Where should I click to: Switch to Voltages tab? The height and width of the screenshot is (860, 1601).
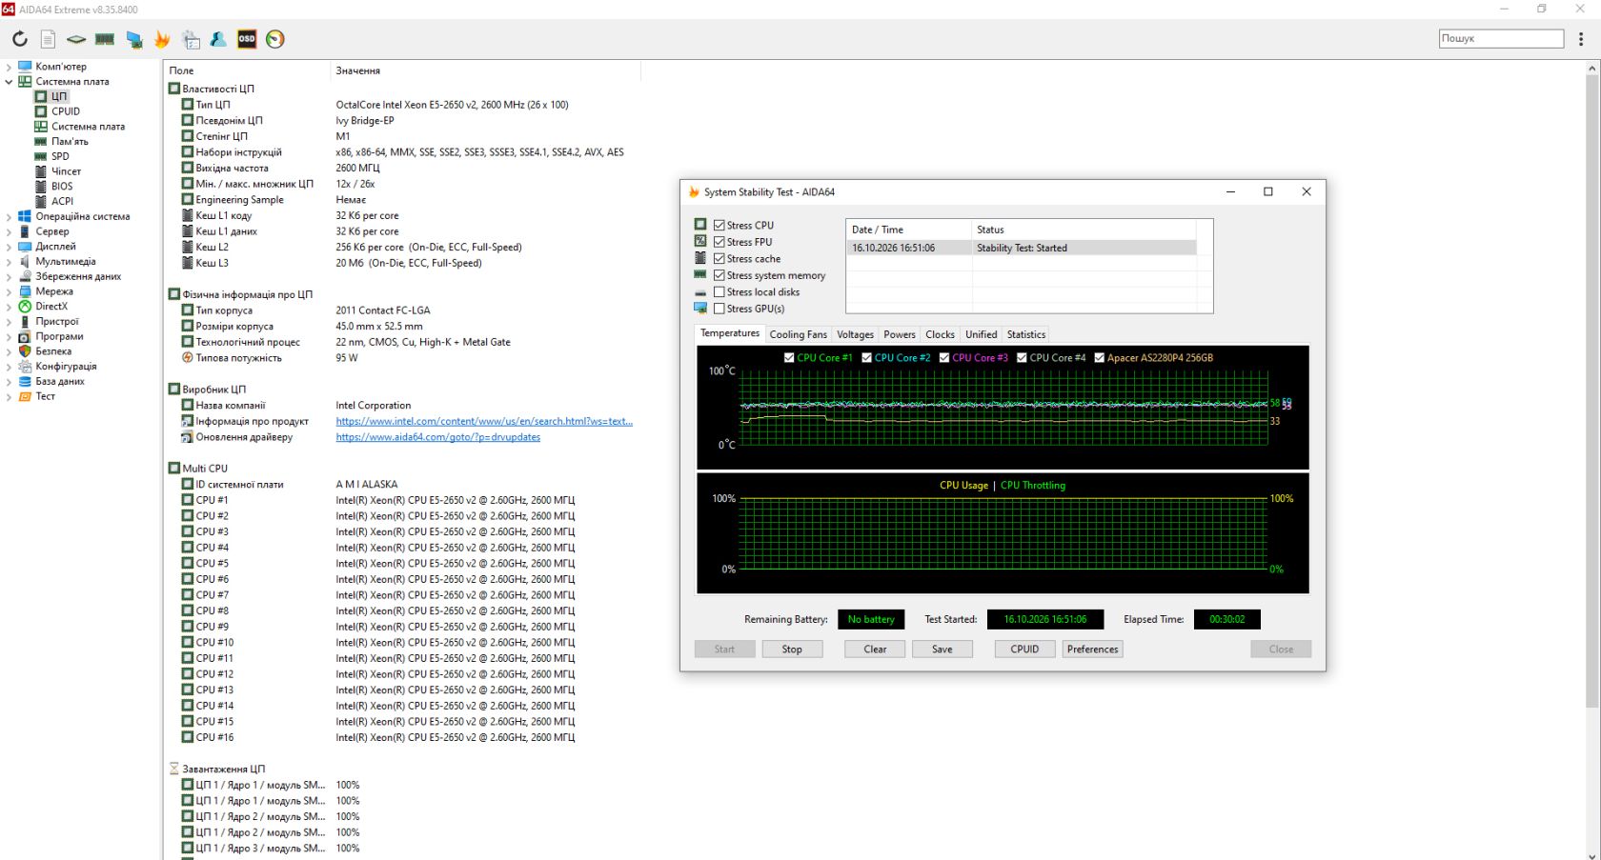[x=855, y=334]
